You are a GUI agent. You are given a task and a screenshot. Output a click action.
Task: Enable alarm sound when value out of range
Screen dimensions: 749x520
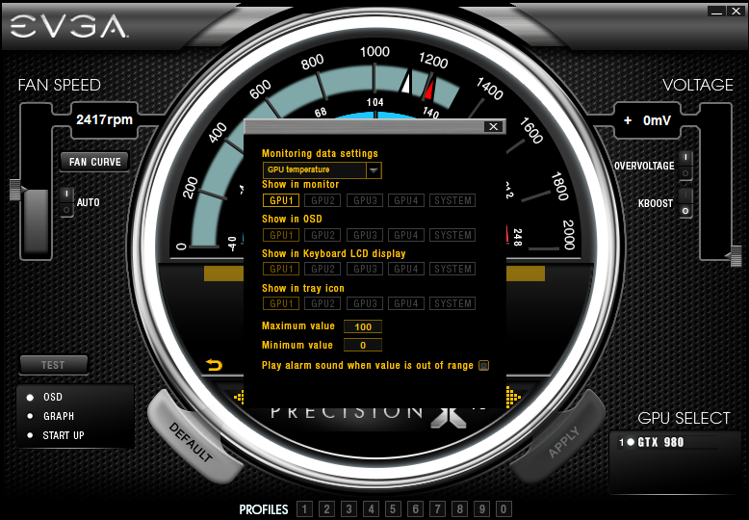click(484, 366)
